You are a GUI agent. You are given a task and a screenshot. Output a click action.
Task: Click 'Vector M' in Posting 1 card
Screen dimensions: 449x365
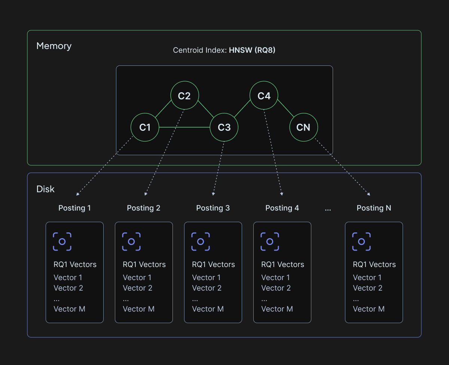pyautogui.click(x=69, y=309)
